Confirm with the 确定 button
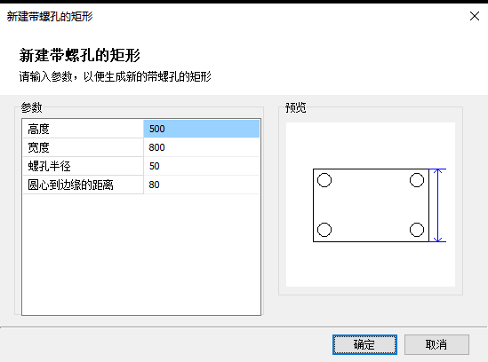Image resolution: width=488 pixels, height=362 pixels. tap(364, 344)
